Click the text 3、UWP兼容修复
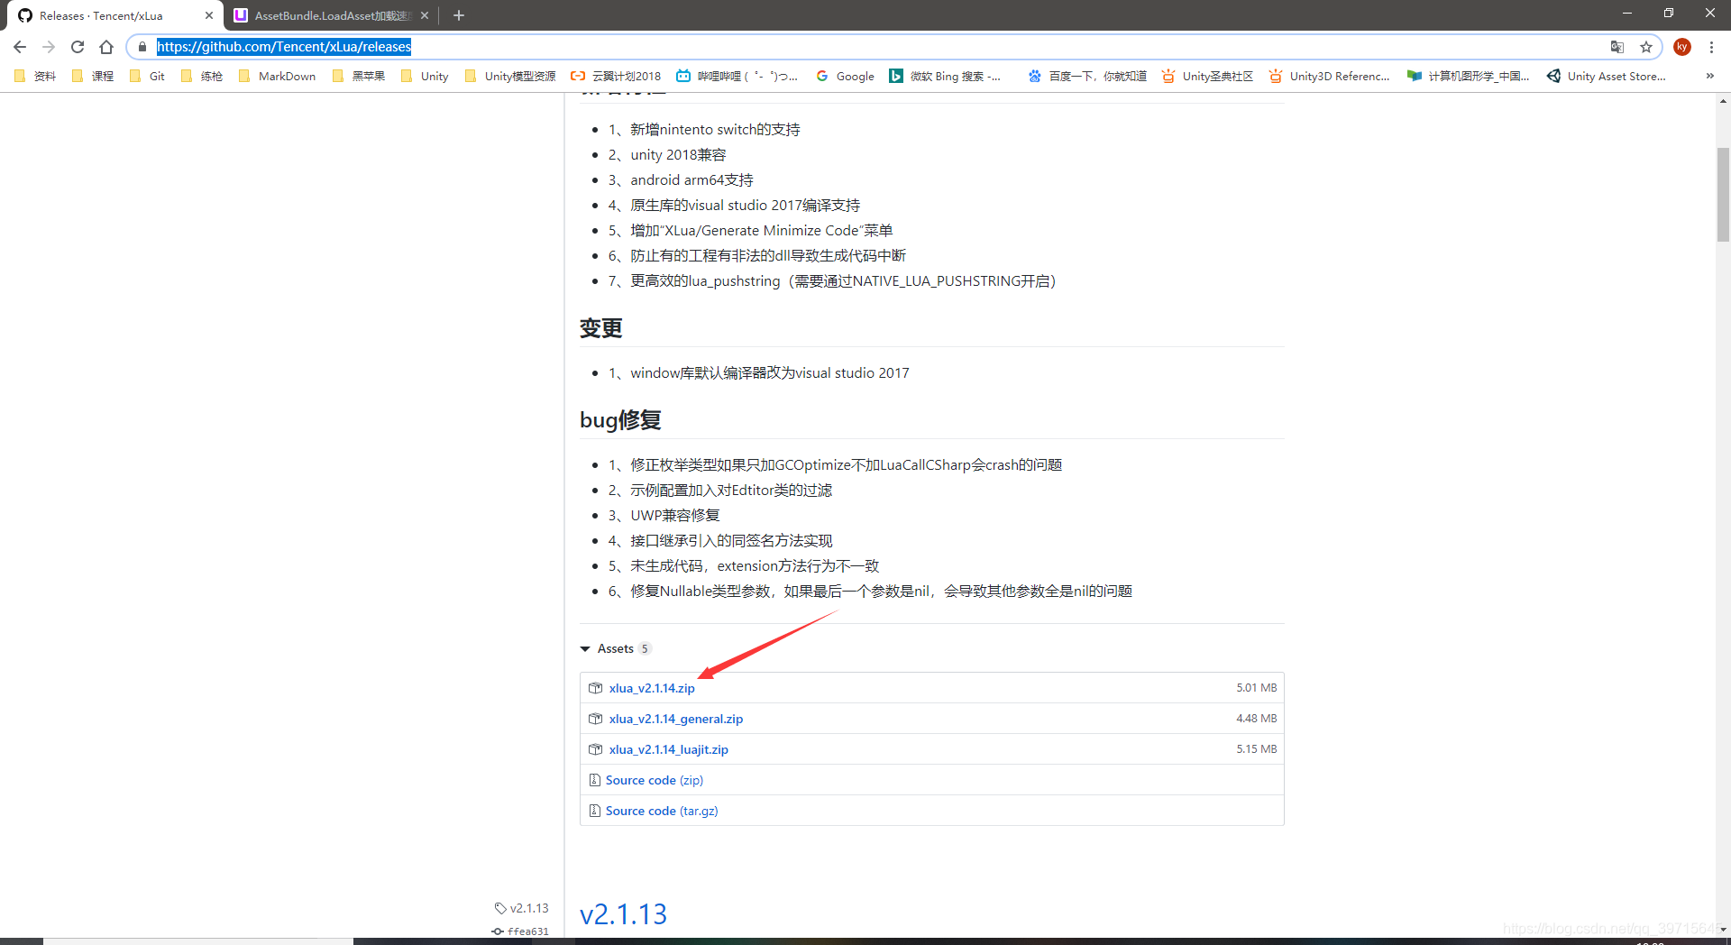Viewport: 1731px width, 945px height. (x=664, y=516)
